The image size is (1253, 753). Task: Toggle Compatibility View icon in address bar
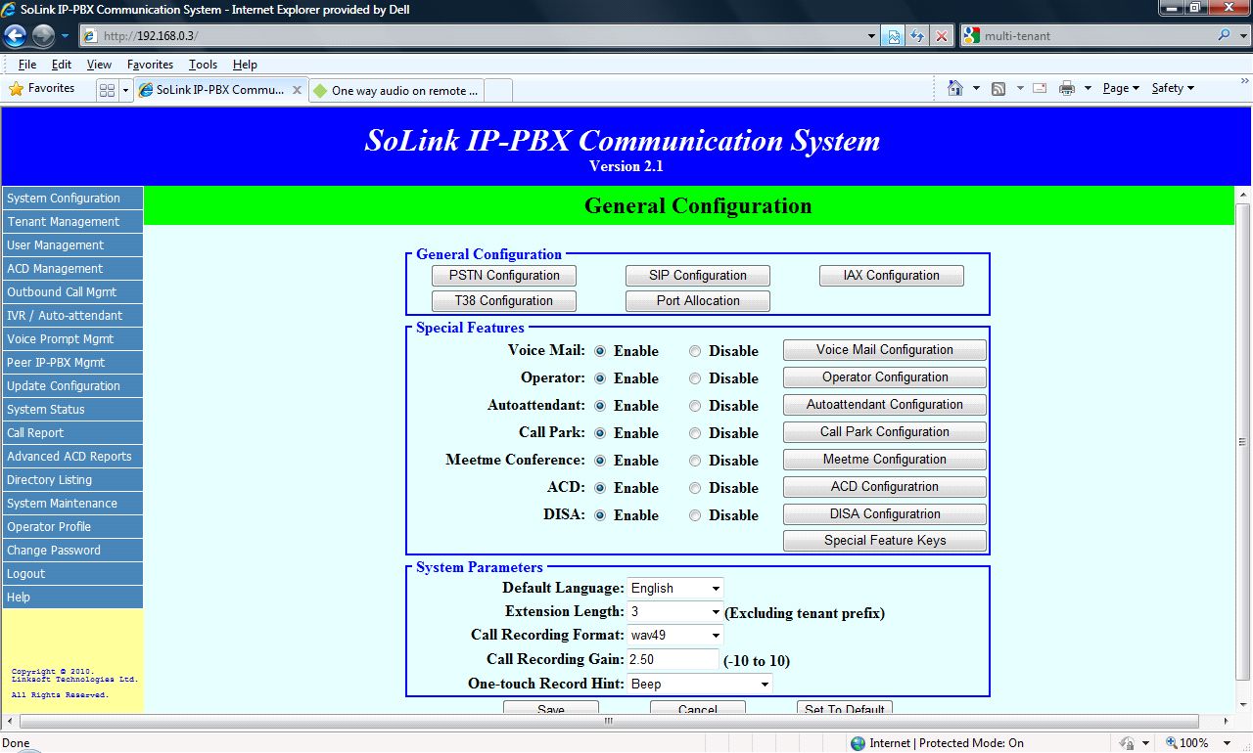pyautogui.click(x=894, y=36)
